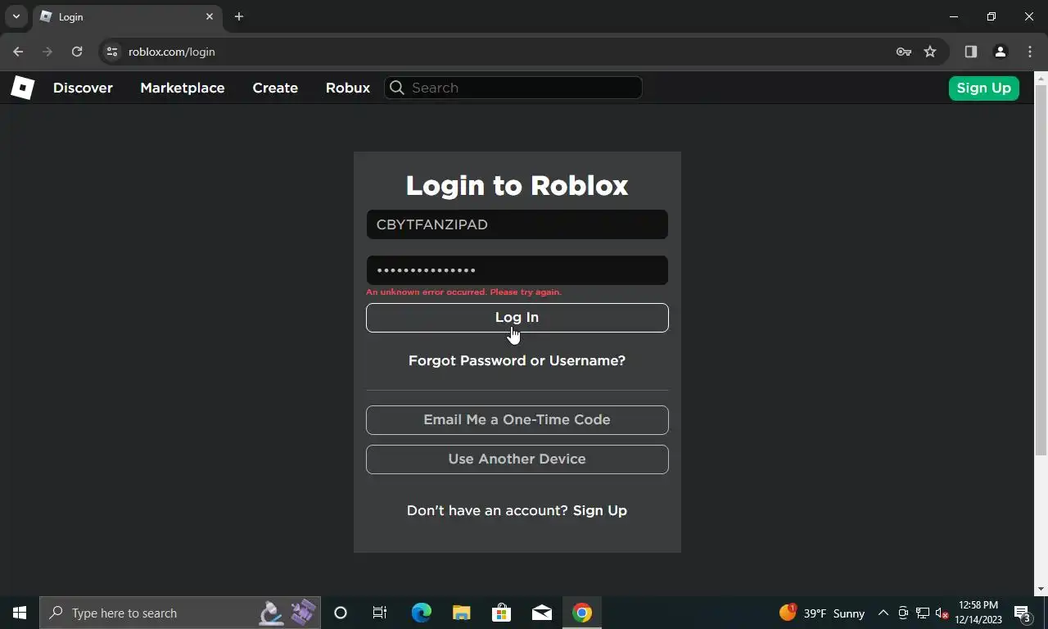Click the search magnifier icon
This screenshot has height=629, width=1048.
[397, 88]
